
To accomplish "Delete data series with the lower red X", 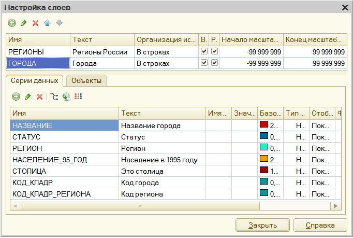I will (39, 96).
